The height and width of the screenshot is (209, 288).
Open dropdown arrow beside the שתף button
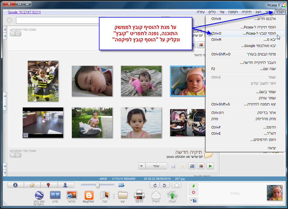tap(142, 166)
